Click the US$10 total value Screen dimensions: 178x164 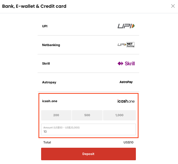(x=128, y=142)
